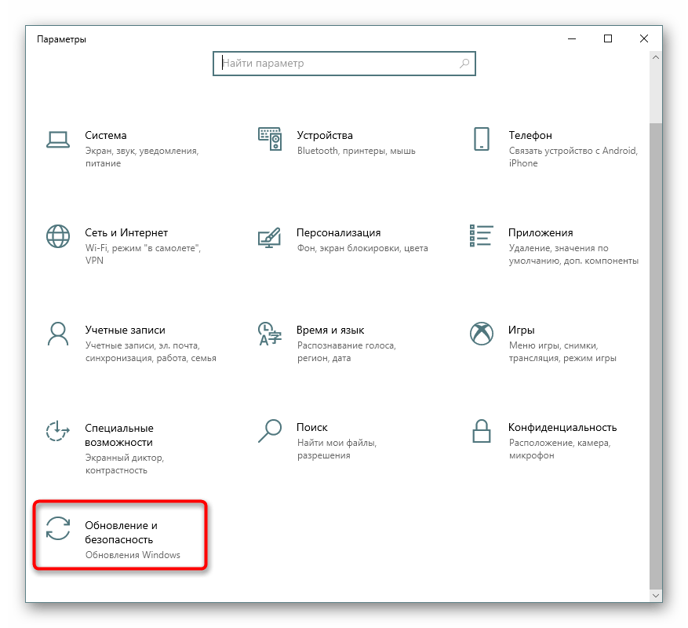Open Устройства keyboard and speaker icon
This screenshot has height=628, width=688.
point(269,138)
